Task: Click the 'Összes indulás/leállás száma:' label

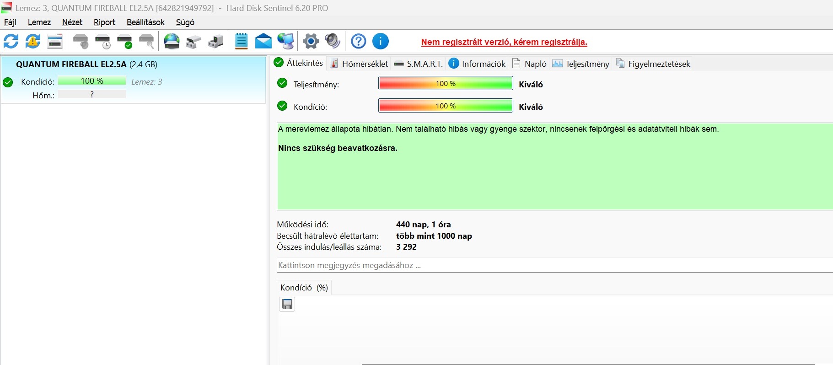Action: [x=329, y=247]
